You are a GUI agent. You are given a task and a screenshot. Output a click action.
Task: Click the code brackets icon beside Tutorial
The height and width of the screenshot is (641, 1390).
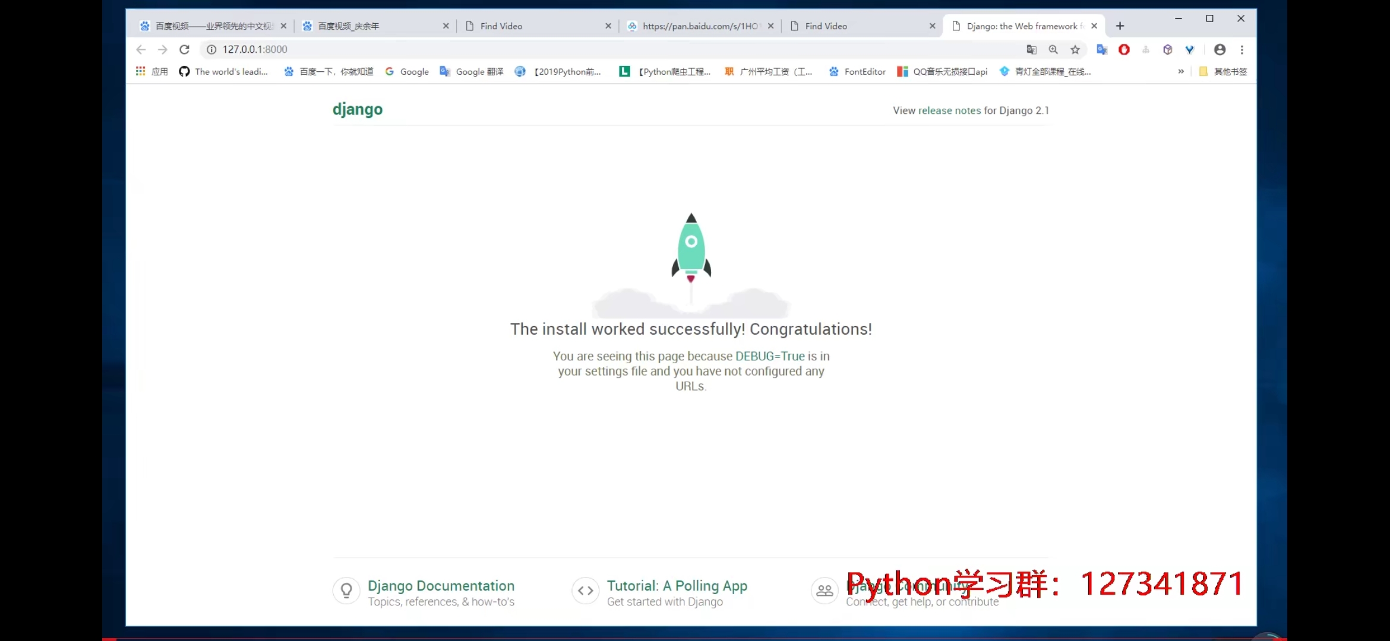pos(585,591)
